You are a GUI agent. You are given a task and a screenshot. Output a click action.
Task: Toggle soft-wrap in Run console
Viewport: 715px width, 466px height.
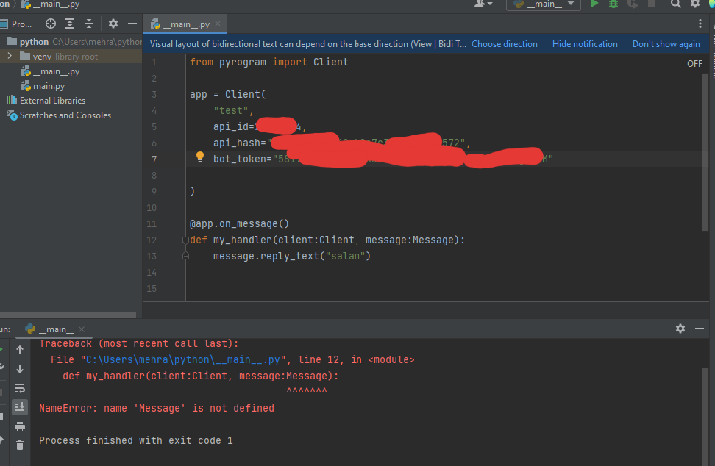[20, 388]
